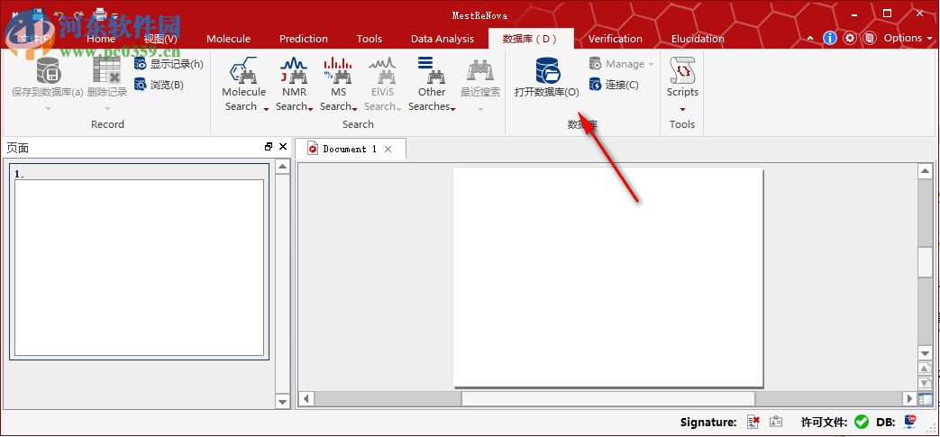
Task: Select the Document 1 tab
Action: pyautogui.click(x=349, y=149)
